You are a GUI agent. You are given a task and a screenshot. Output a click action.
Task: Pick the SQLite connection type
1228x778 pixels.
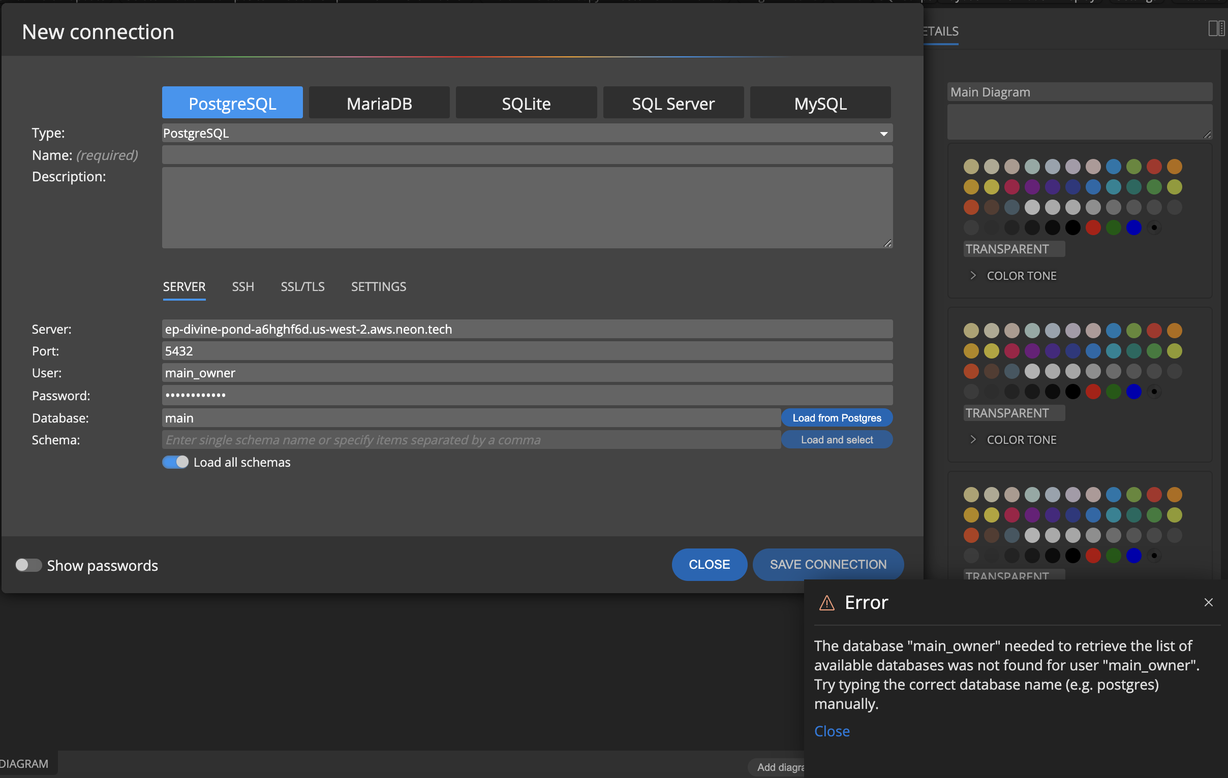point(526,103)
